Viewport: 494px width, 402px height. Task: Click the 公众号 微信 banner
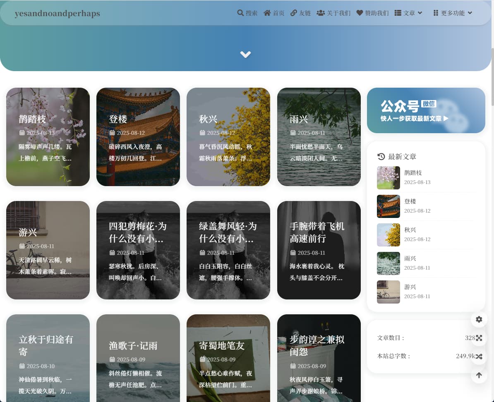pos(426,110)
